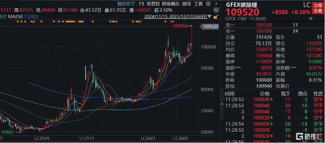Viewport: 325px width, 143px height.
Task: Click the 总量 value 791426
Action: (263, 38)
